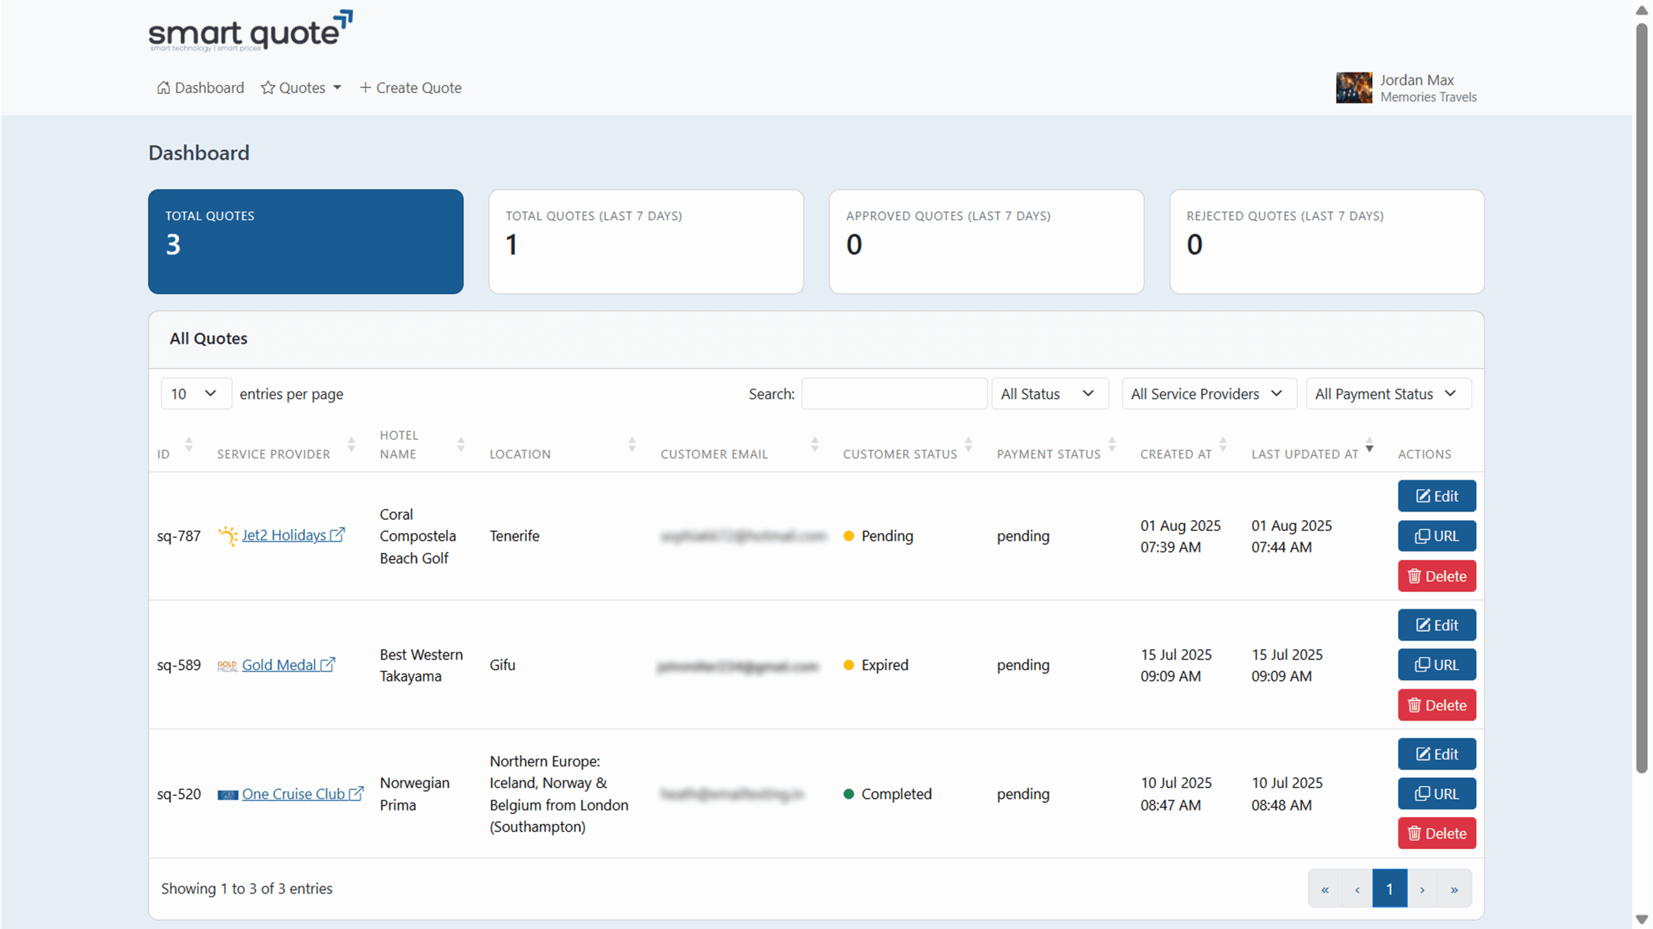Image resolution: width=1653 pixels, height=929 pixels.
Task: Click Jet2 Holidays external link icon
Action: [337, 535]
